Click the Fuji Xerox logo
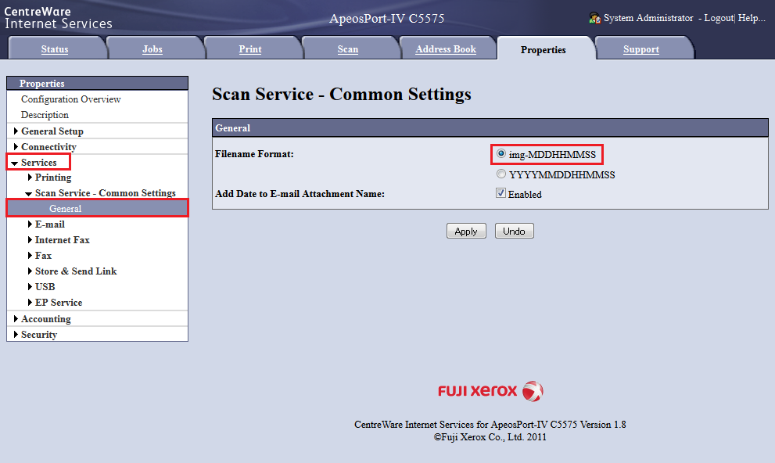 click(490, 391)
